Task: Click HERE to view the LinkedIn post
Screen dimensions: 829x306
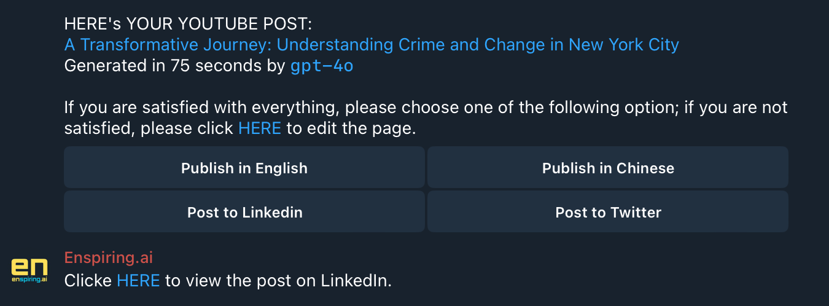Action: pos(138,281)
